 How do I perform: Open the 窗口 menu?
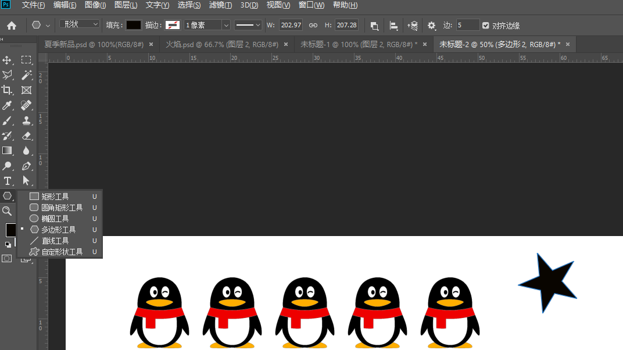(x=311, y=5)
